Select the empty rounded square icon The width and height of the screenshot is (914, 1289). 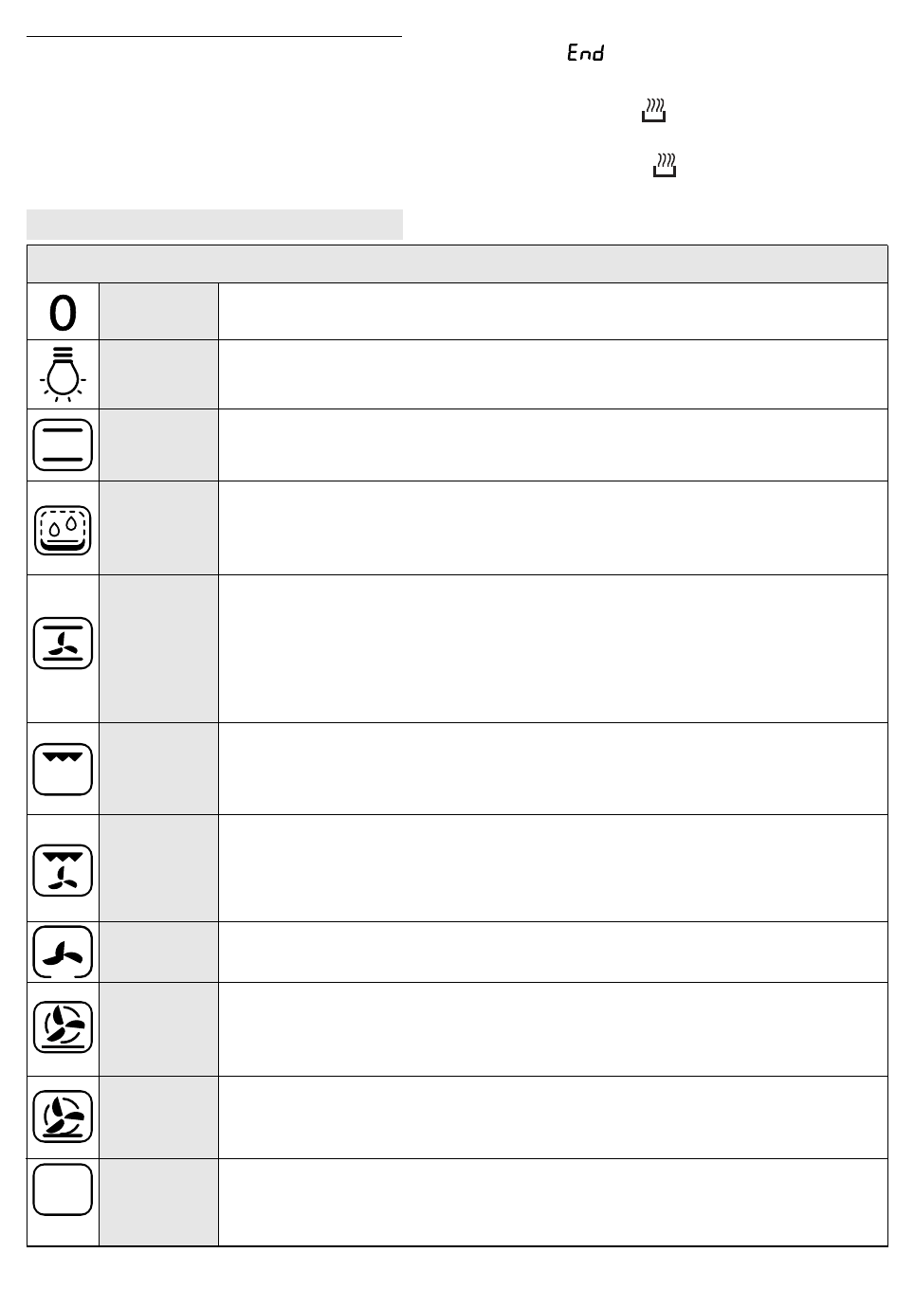point(63,1189)
